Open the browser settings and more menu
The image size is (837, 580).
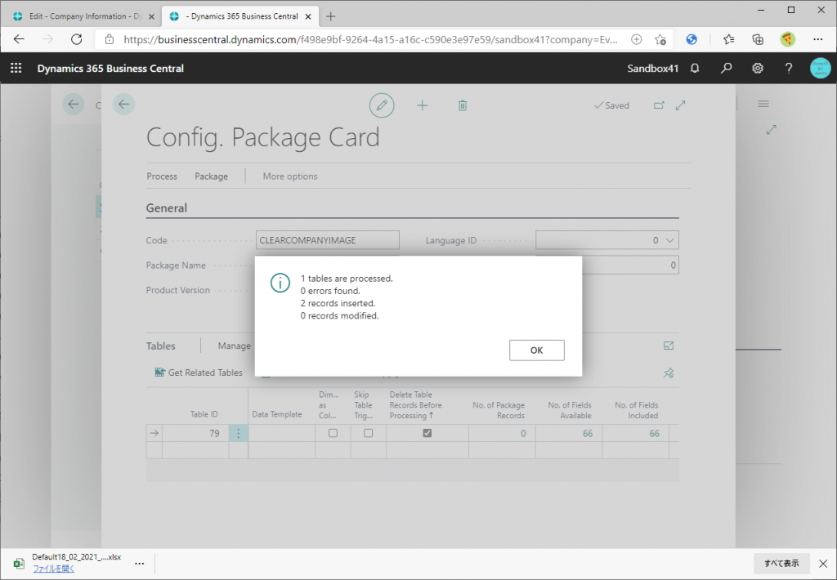pyautogui.click(x=817, y=39)
